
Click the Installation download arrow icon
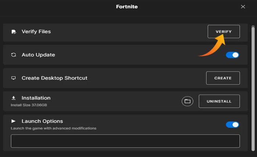tap(14, 98)
